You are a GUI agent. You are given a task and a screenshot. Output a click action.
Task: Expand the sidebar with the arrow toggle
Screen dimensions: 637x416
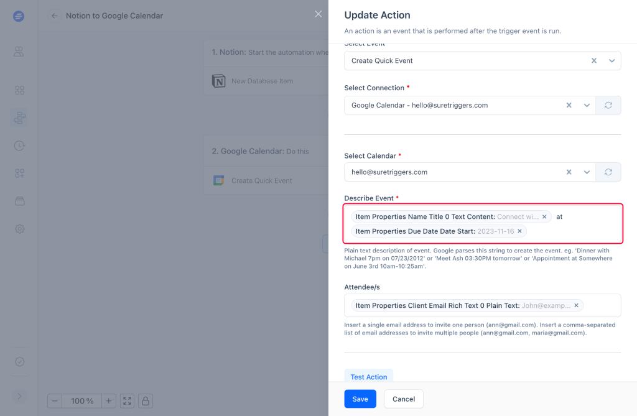(19, 395)
